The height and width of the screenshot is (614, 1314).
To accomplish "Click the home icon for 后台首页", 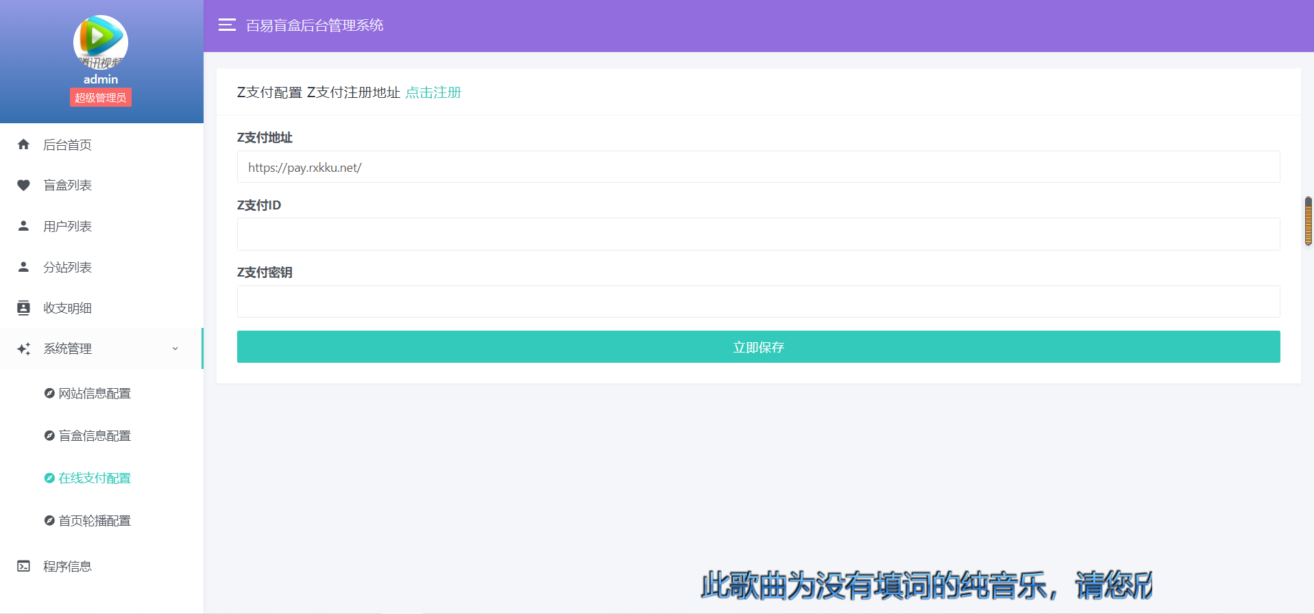I will [23, 144].
